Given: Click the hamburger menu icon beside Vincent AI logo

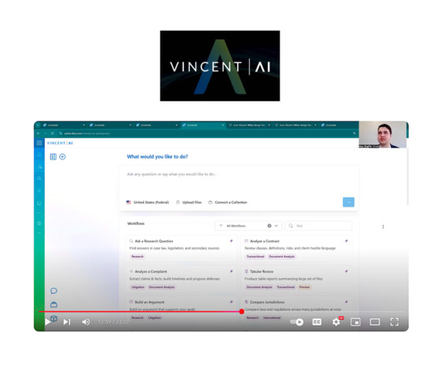Looking at the screenshot, I should (39, 143).
